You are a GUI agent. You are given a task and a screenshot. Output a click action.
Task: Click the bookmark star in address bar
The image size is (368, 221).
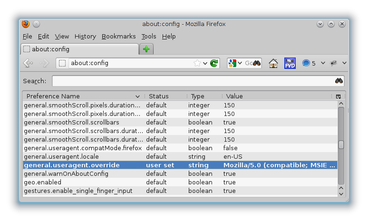(197, 63)
